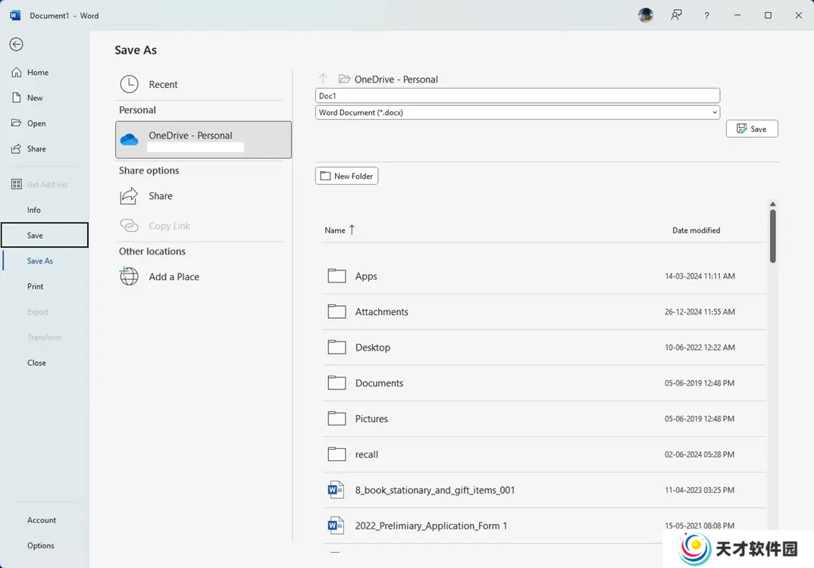Click Share under Share options
The width and height of the screenshot is (814, 568).
(x=200, y=196)
